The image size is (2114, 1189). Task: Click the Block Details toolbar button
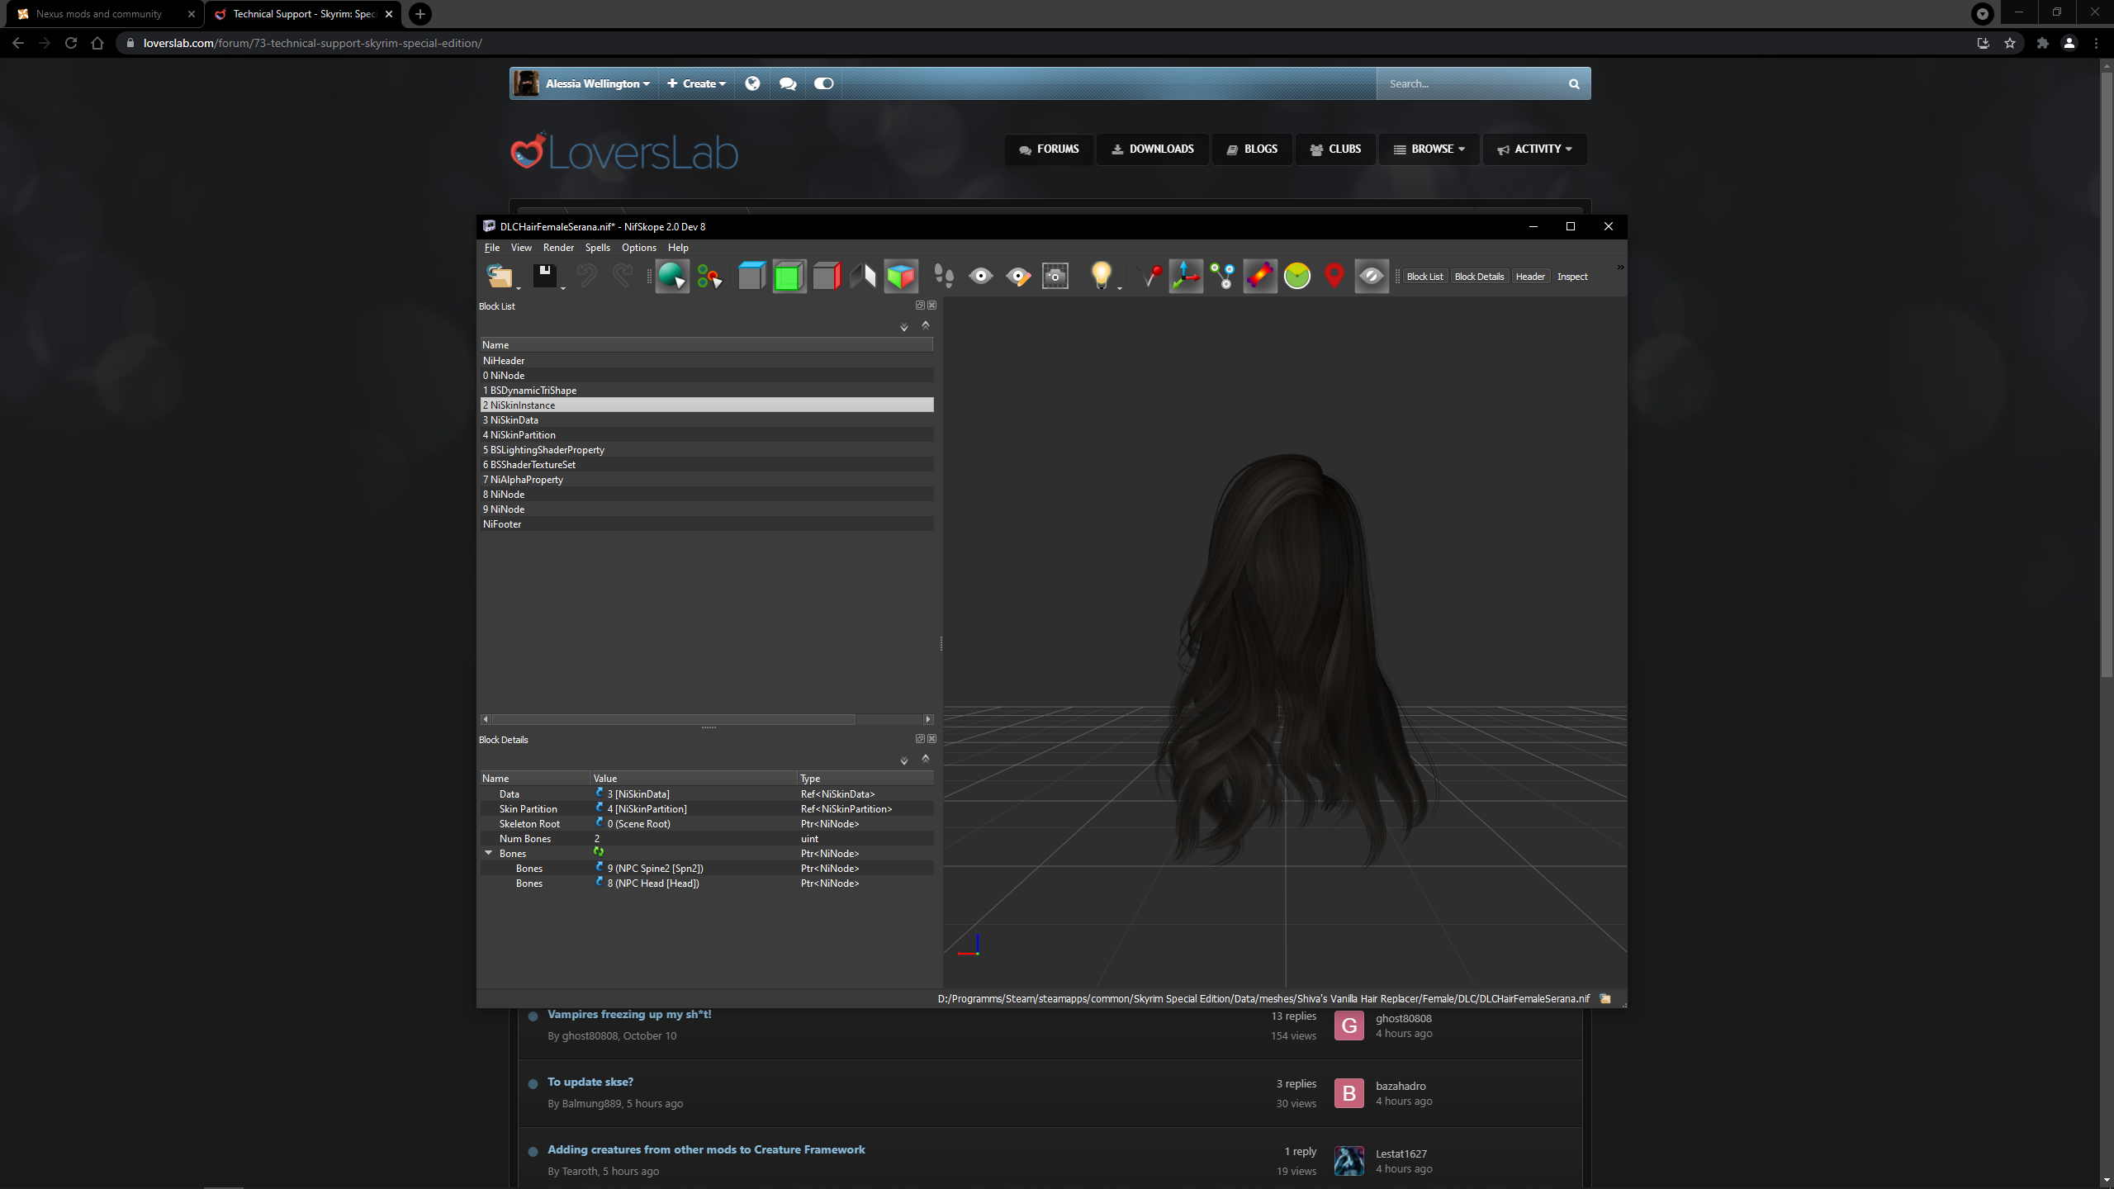pyautogui.click(x=1479, y=277)
